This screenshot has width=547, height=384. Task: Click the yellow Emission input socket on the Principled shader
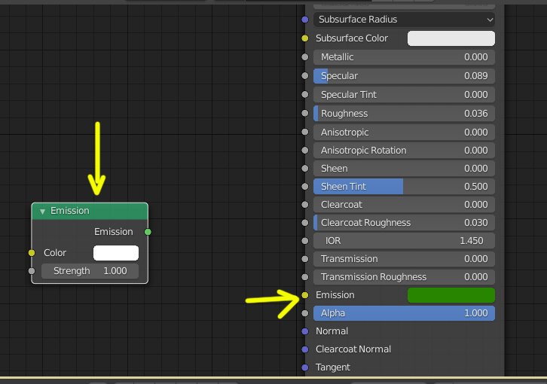tap(305, 295)
